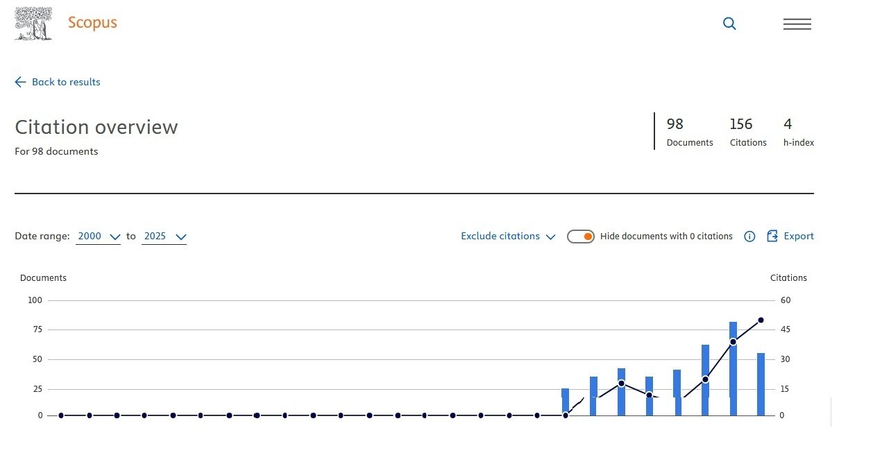
Task: Open the end year 2025 dropdown
Action: pyautogui.click(x=164, y=237)
